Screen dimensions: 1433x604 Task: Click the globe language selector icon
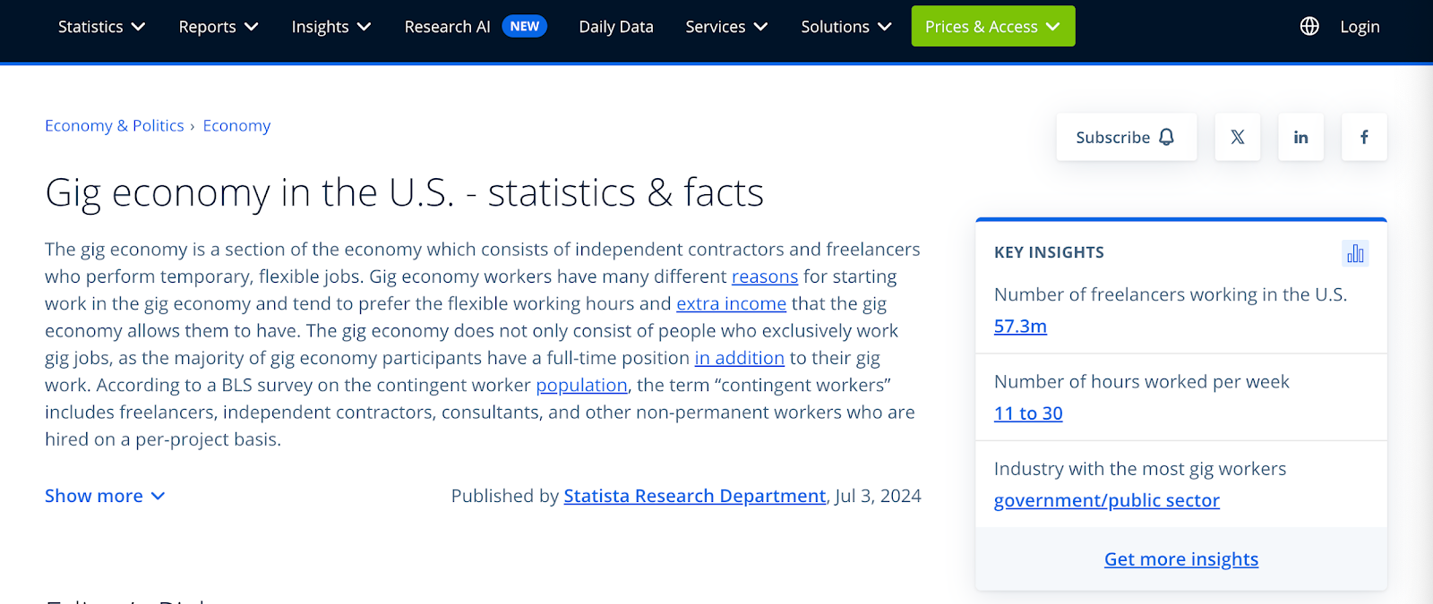[x=1309, y=27]
